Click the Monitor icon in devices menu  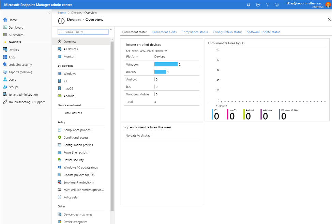[x=60, y=57]
